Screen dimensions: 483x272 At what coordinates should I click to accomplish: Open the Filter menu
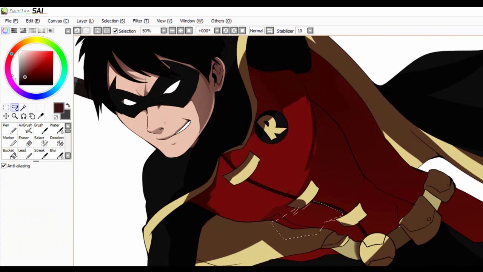[141, 21]
